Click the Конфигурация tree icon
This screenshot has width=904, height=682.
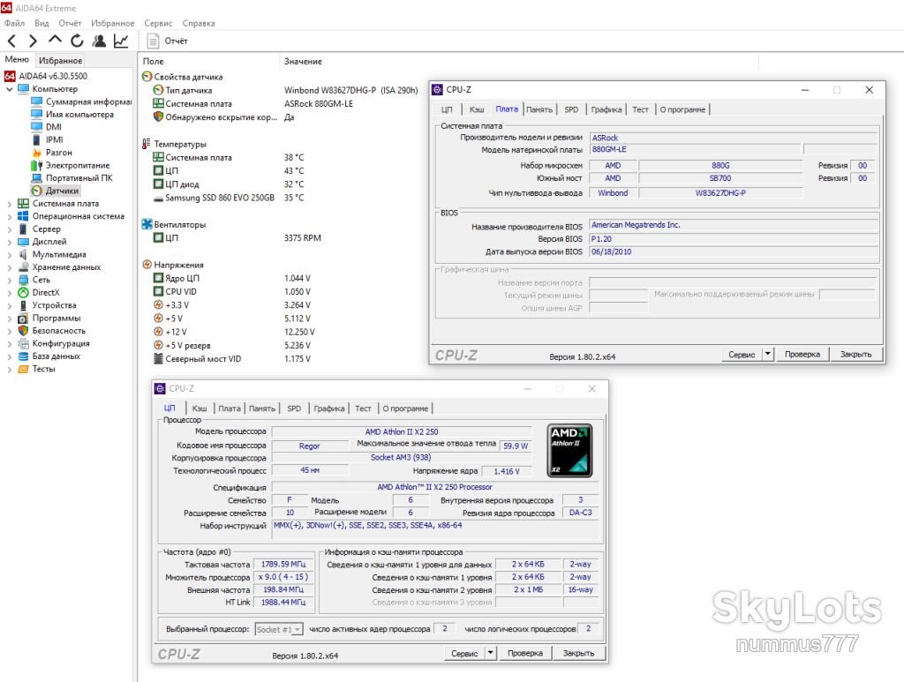click(23, 343)
